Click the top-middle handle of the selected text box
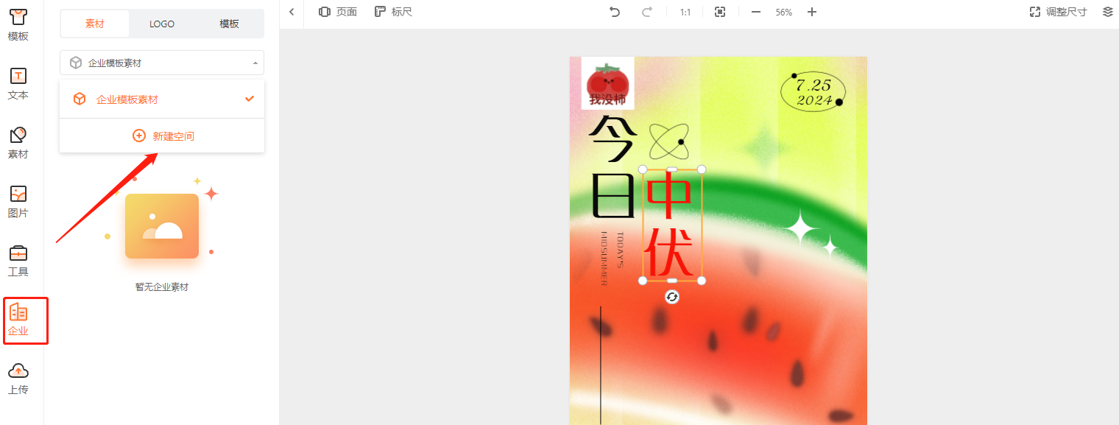This screenshot has height=425, width=1119. point(672,169)
